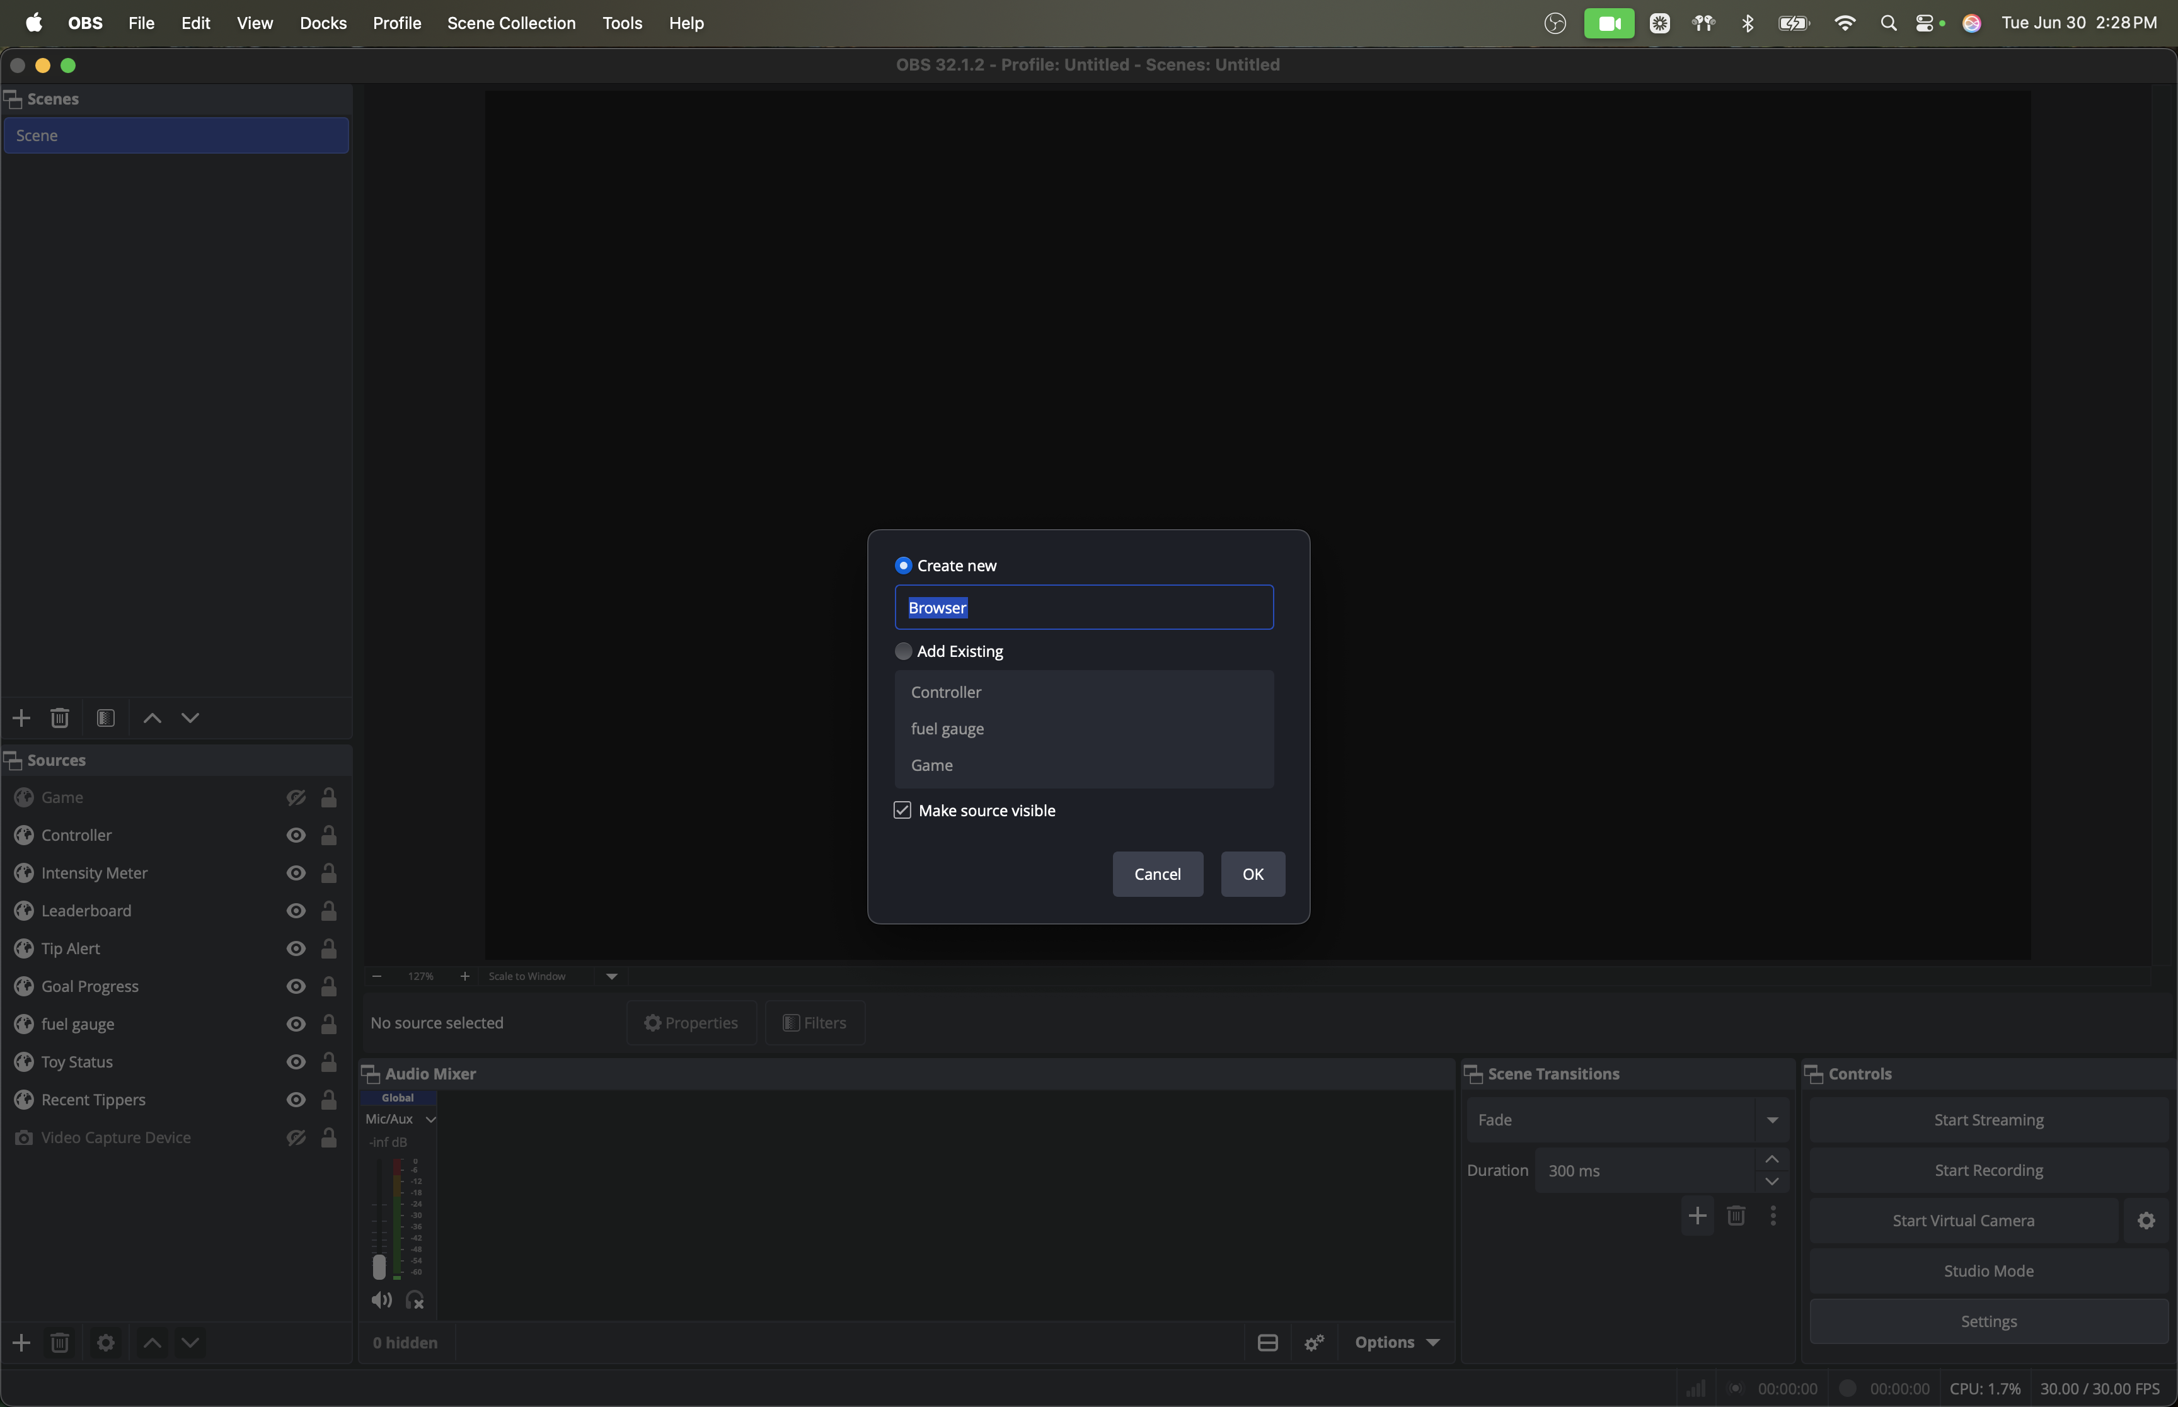Open scene filters icon in Scenes toolbar
Screen dimensions: 2178x1407
pos(106,718)
